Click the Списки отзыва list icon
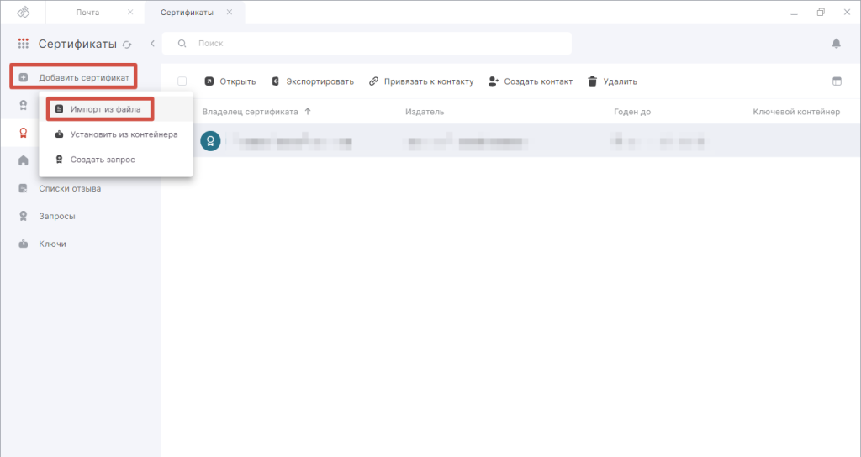This screenshot has width=861, height=457. coord(23,188)
